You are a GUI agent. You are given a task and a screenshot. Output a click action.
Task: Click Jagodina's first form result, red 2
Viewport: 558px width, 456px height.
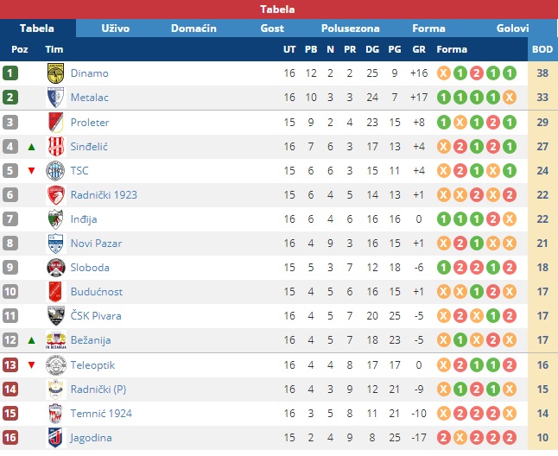(x=444, y=438)
